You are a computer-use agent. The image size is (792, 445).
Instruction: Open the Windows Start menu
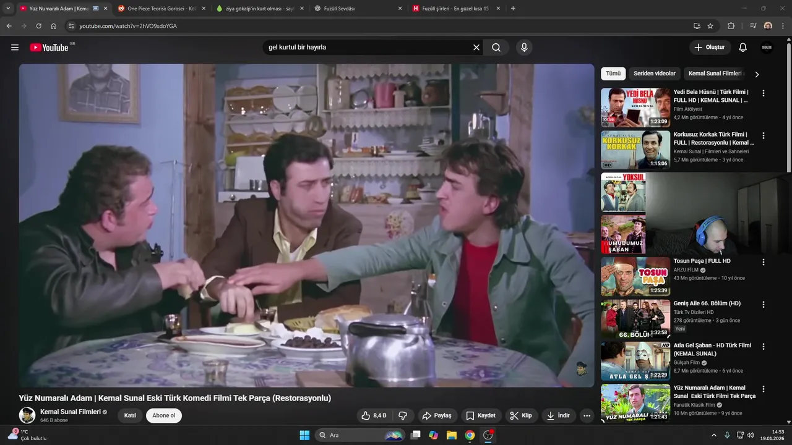pos(304,435)
